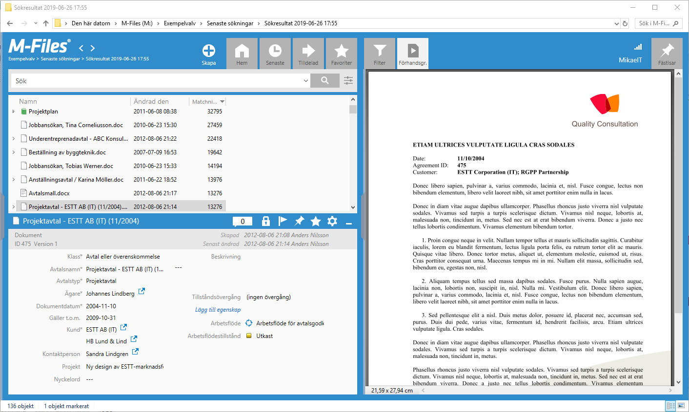
Task: Toggle the Fästisar pinned panel
Action: pyautogui.click(x=667, y=54)
